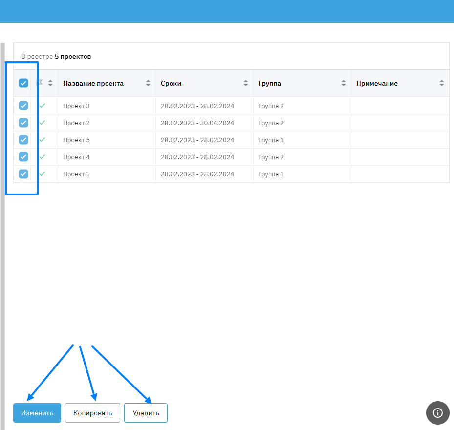Sort by the Сроки column arrows

coord(246,83)
